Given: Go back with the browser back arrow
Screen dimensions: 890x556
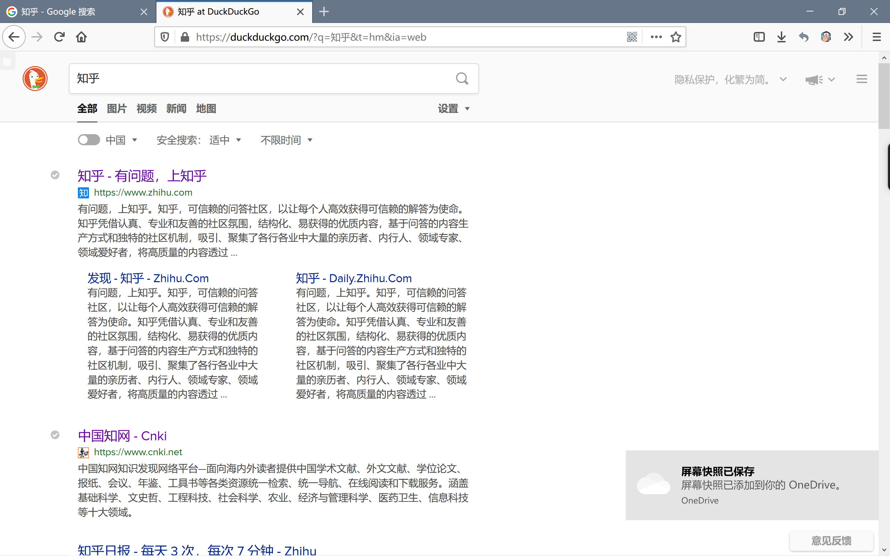Looking at the screenshot, I should point(14,37).
